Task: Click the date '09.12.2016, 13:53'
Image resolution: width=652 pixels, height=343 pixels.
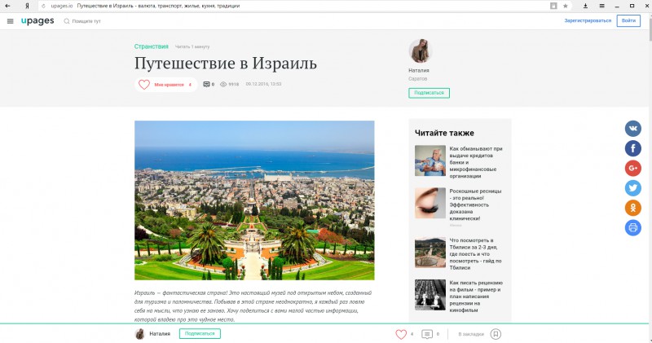Action: click(x=263, y=84)
